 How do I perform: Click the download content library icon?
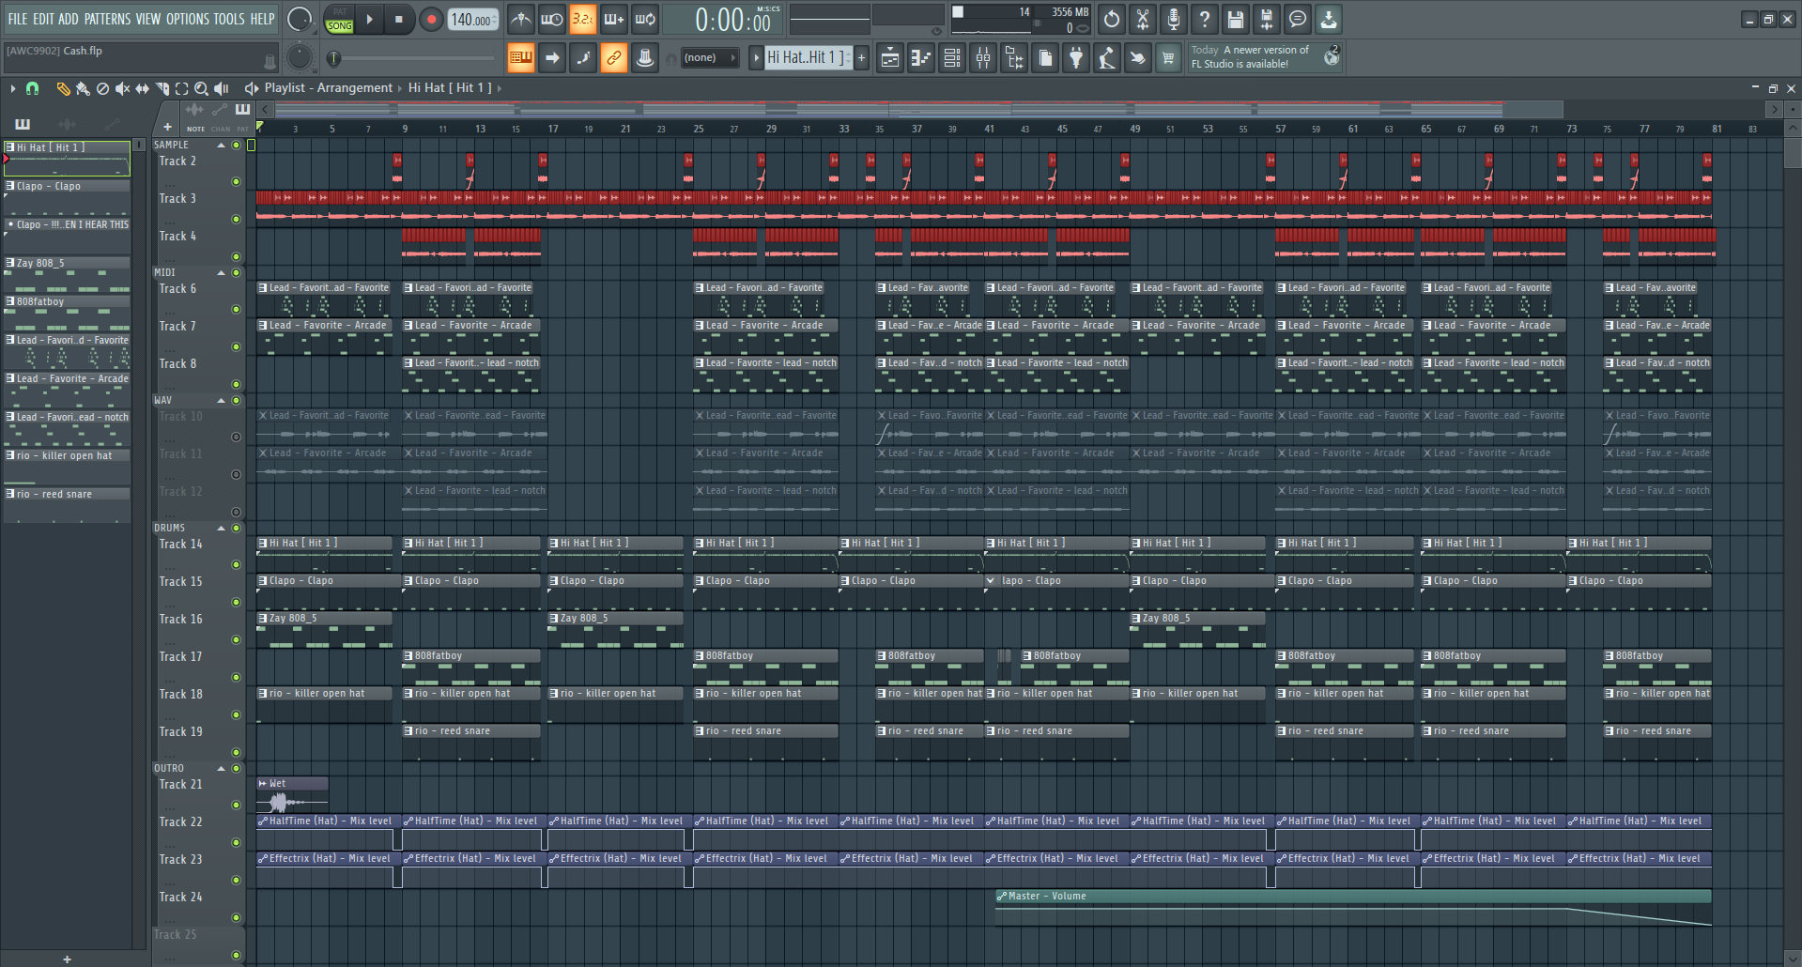point(1329,19)
